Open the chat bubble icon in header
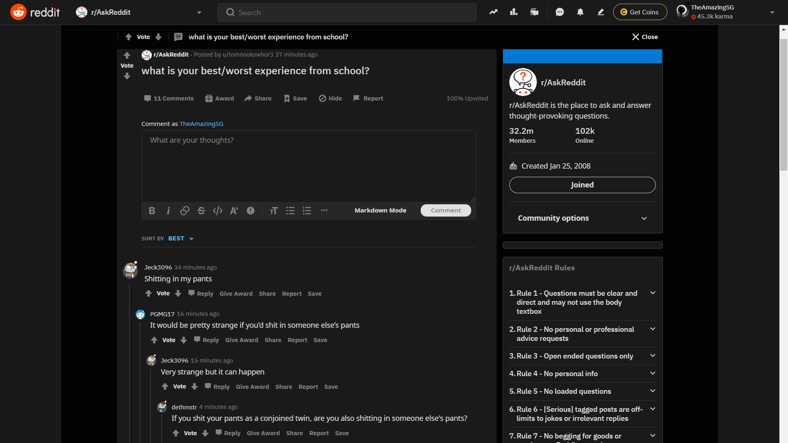This screenshot has width=788, height=443. 559,12
